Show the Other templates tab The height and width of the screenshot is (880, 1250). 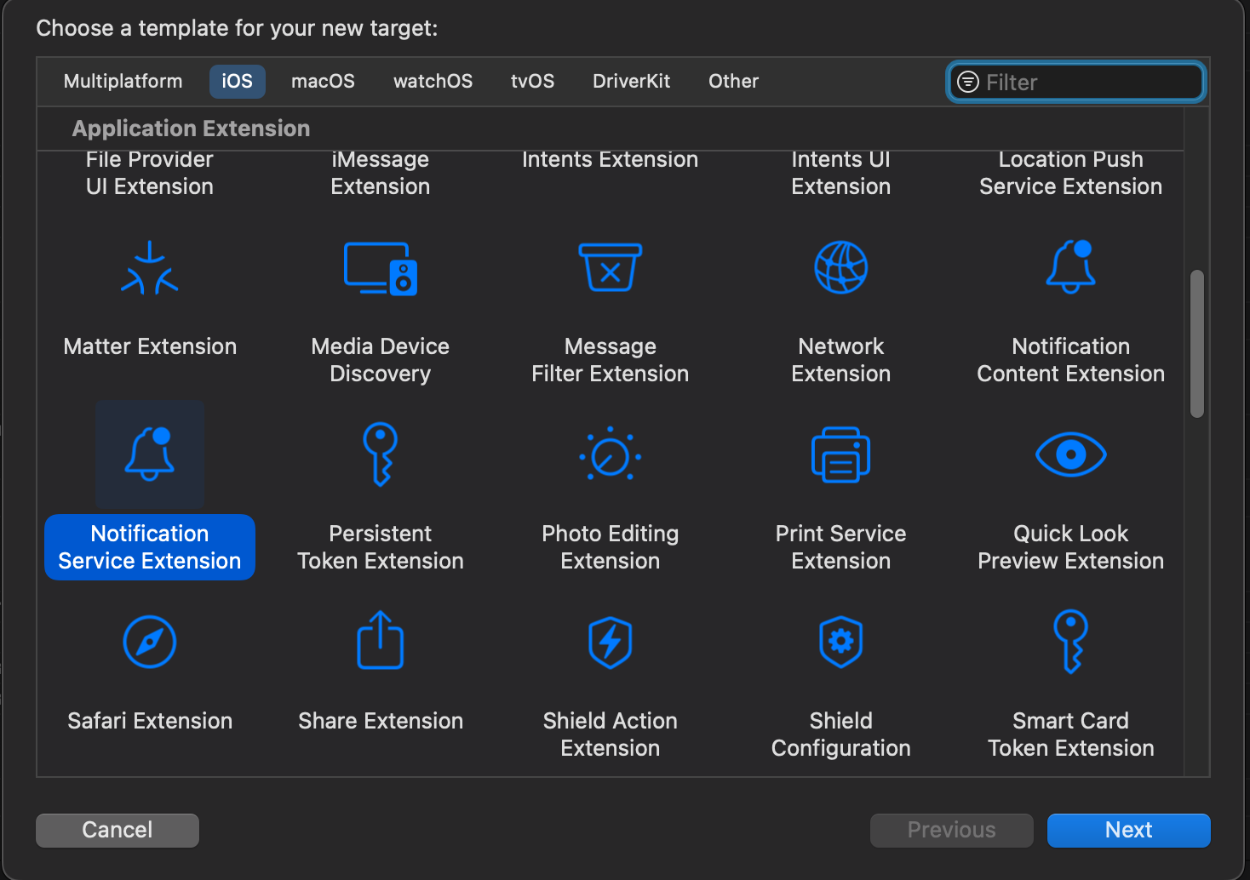pyautogui.click(x=734, y=82)
